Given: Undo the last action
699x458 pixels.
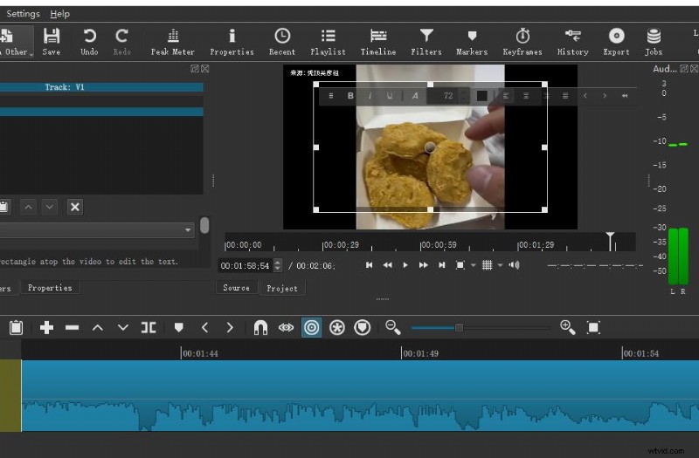Looking at the screenshot, I should pyautogui.click(x=89, y=42).
